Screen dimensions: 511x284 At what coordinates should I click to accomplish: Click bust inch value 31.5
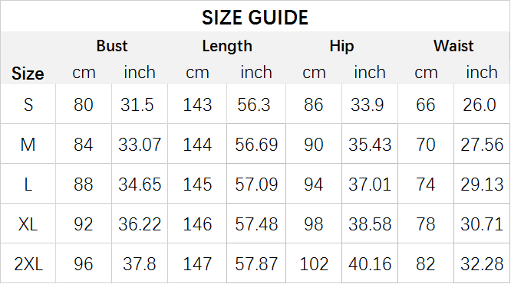(137, 105)
